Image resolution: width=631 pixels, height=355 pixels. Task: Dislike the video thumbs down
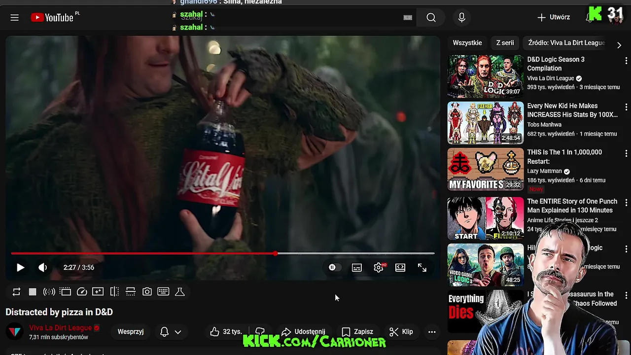pos(260,332)
